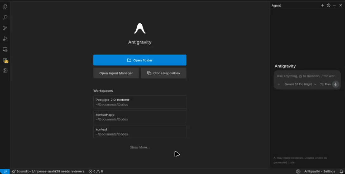345x174 pixels.
Task: Click the Ask anything chat input field
Action: point(307,76)
